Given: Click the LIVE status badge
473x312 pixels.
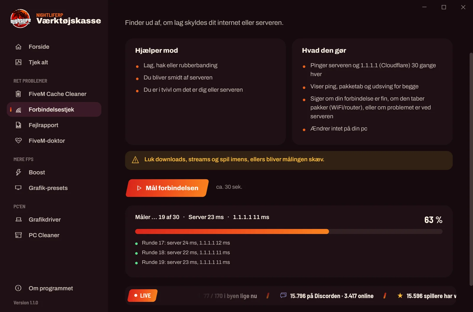Looking at the screenshot, I should click(x=142, y=295).
